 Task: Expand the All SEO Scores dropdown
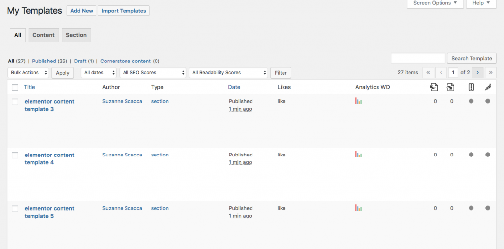(152, 73)
